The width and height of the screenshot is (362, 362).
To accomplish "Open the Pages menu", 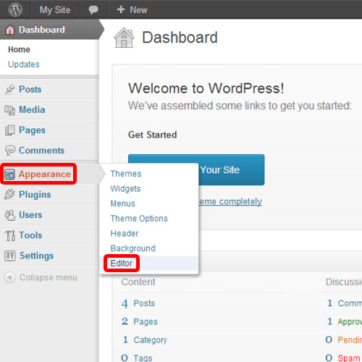I will click(x=32, y=130).
